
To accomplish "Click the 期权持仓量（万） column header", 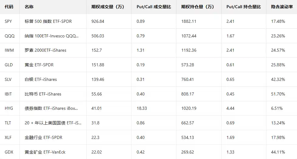I will 197,7.
